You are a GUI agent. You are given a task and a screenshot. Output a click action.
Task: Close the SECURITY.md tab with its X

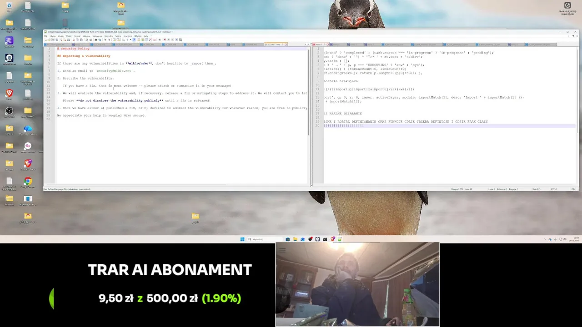286,45
